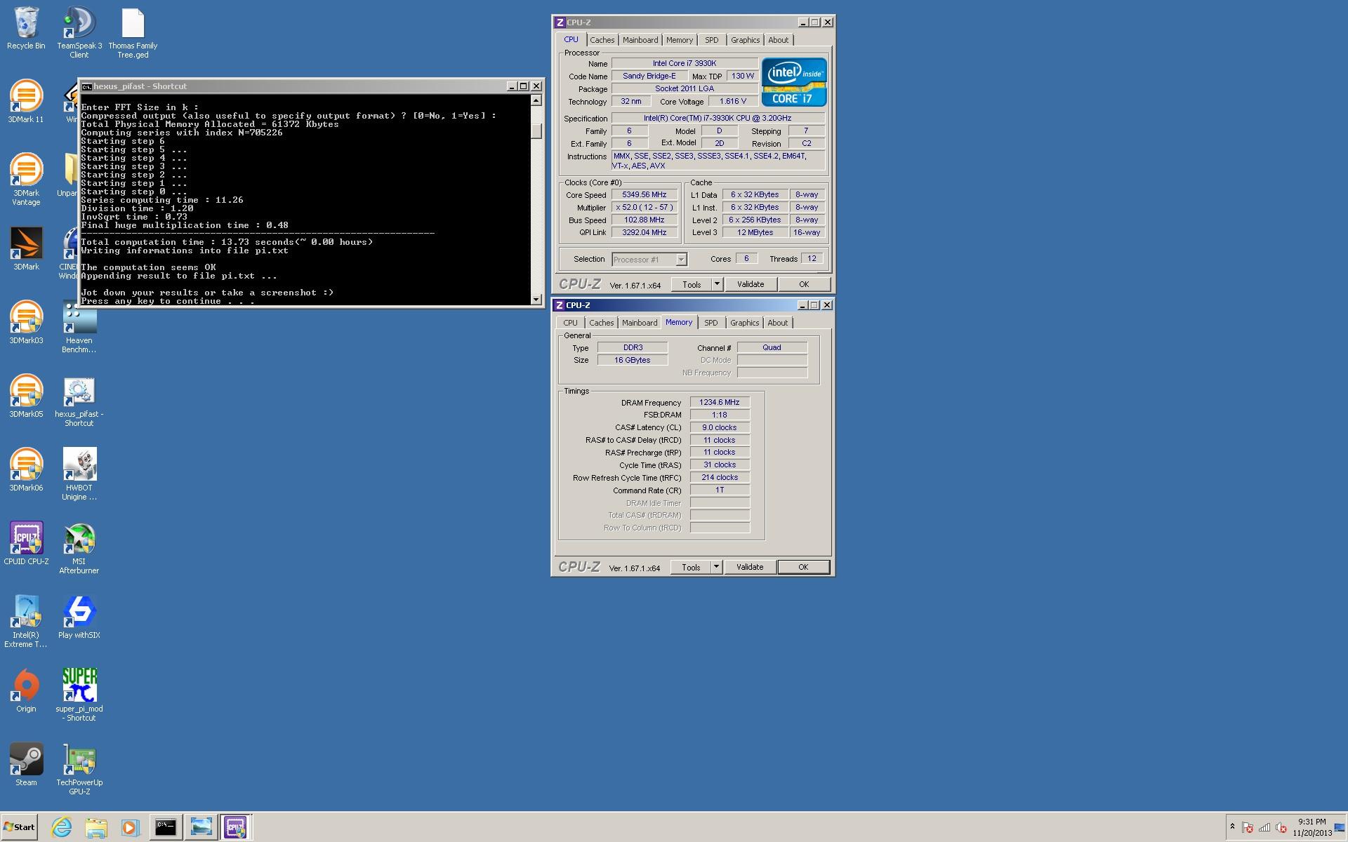Select the Thomas Family Tree.ged file
The height and width of the screenshot is (842, 1348).
pyautogui.click(x=133, y=33)
